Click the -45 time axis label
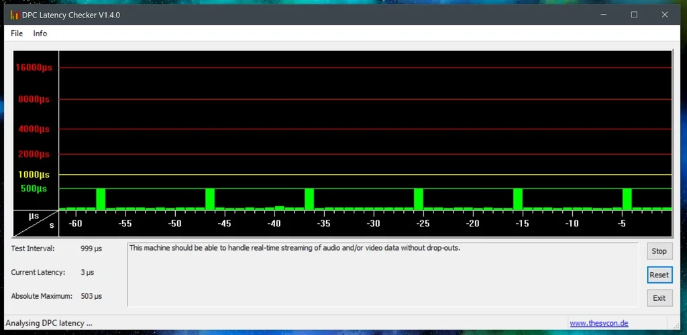This screenshot has height=335, width=687. [x=224, y=224]
